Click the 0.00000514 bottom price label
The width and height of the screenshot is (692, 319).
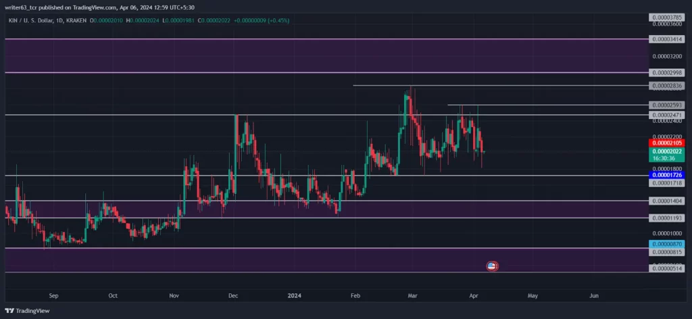[666, 268]
